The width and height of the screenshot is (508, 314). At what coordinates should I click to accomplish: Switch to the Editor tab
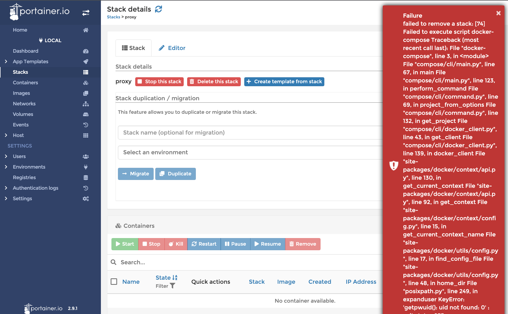click(x=172, y=48)
